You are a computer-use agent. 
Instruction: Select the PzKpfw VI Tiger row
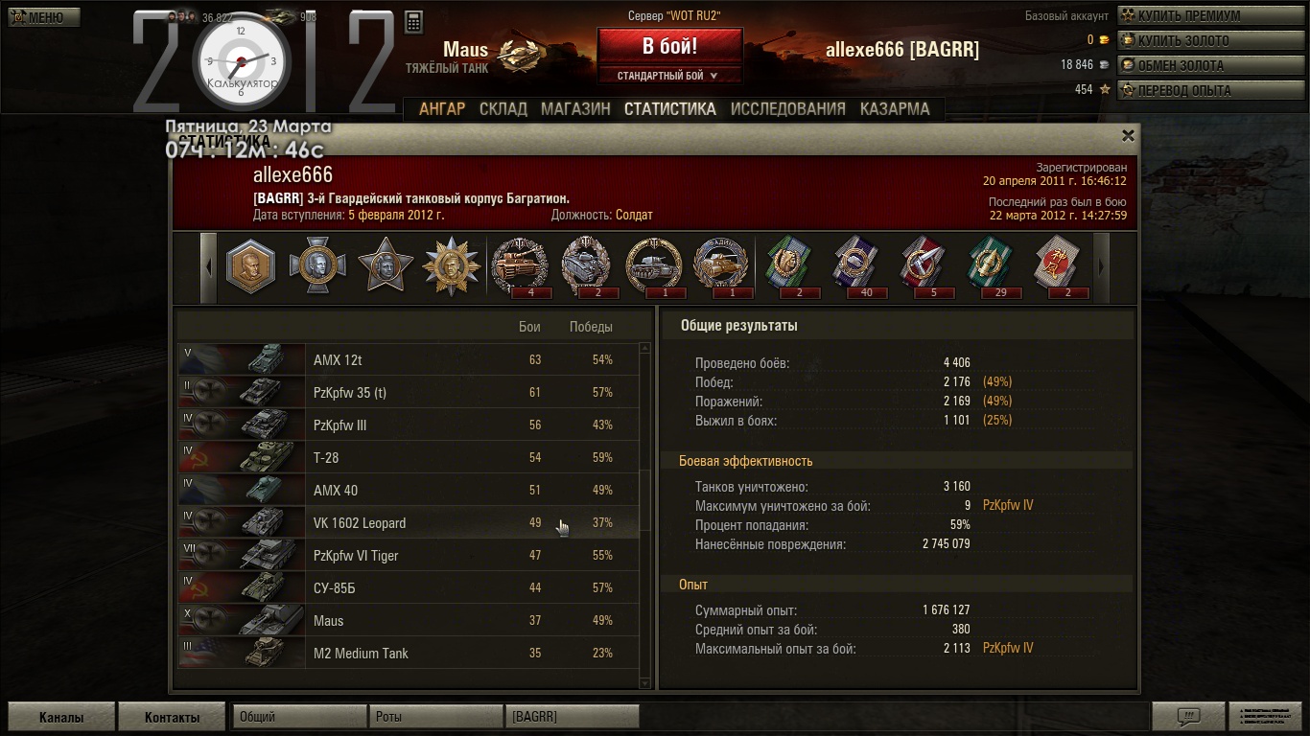pos(409,556)
